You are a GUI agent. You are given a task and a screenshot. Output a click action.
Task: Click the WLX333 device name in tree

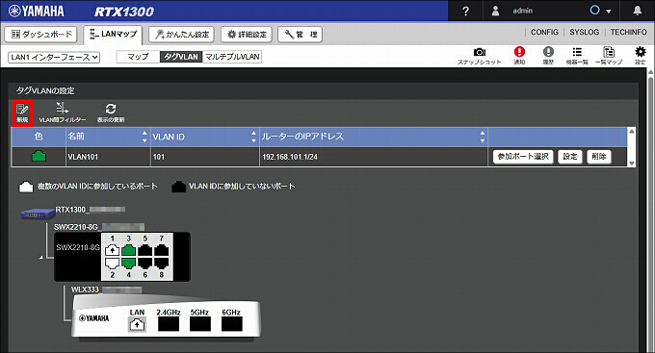(85, 290)
